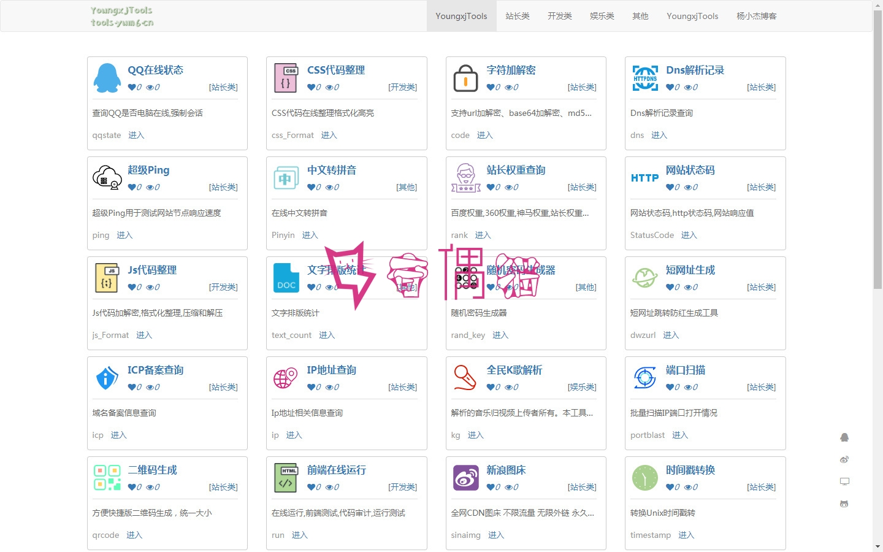Viewport: 883px width, 552px height.
Task: Click description text 短网址跳转防红生成工具
Action: coord(674,313)
